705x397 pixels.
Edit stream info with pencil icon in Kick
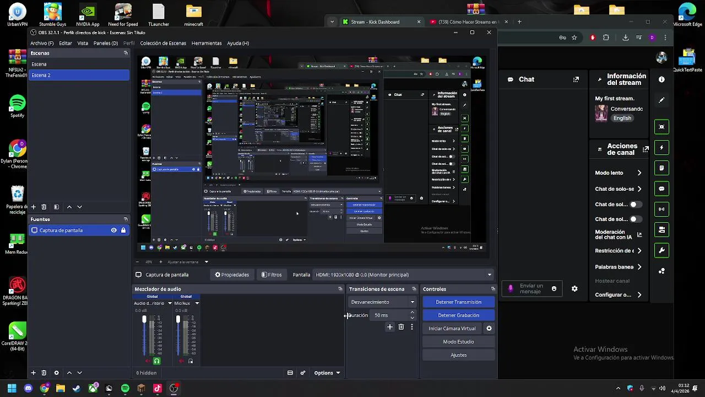click(x=661, y=100)
